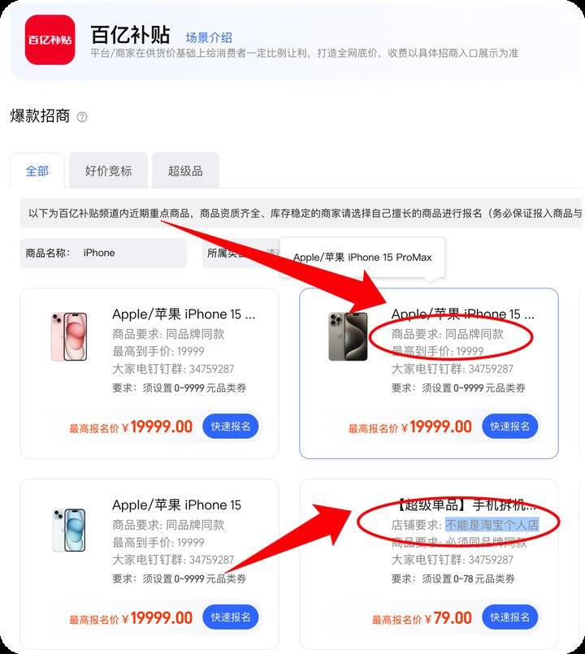Click the titanium iPhone 15 ProMax thumbnail

pyautogui.click(x=348, y=336)
